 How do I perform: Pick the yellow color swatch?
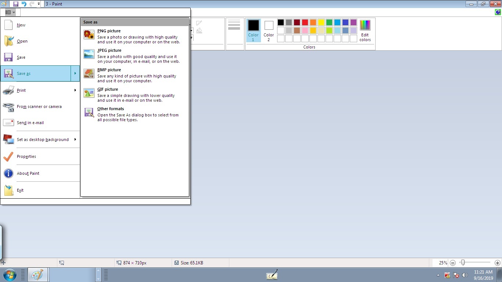[321, 22]
